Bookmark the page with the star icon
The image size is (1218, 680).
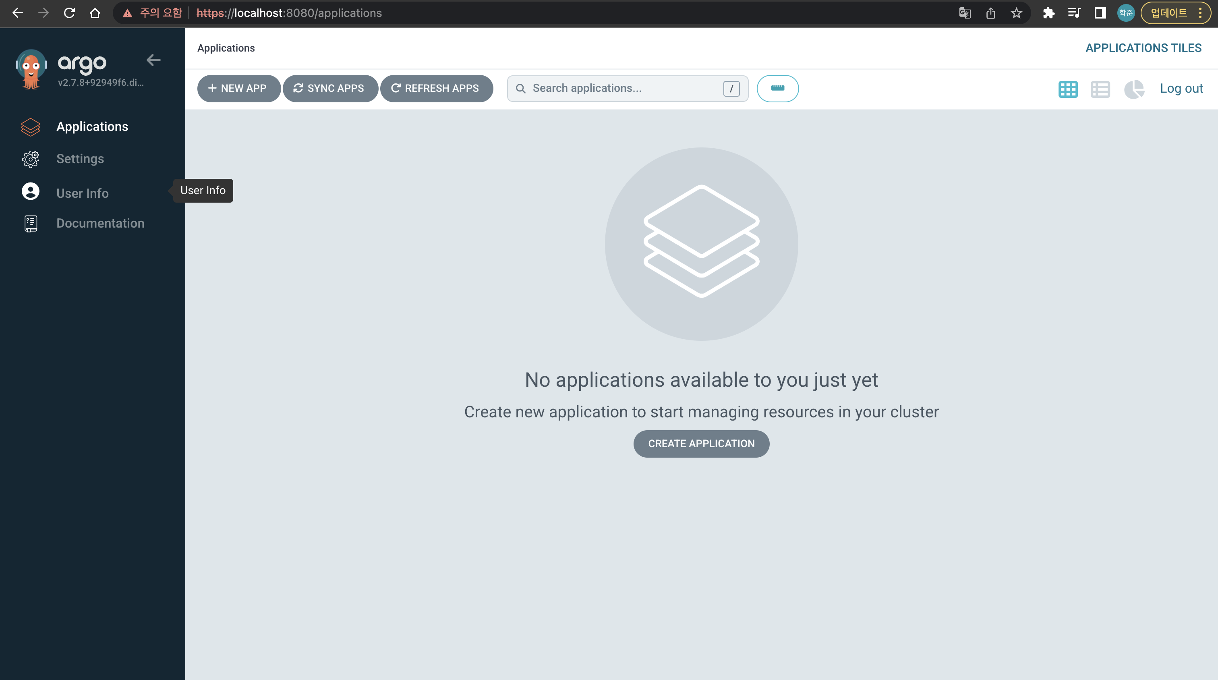[1017, 13]
